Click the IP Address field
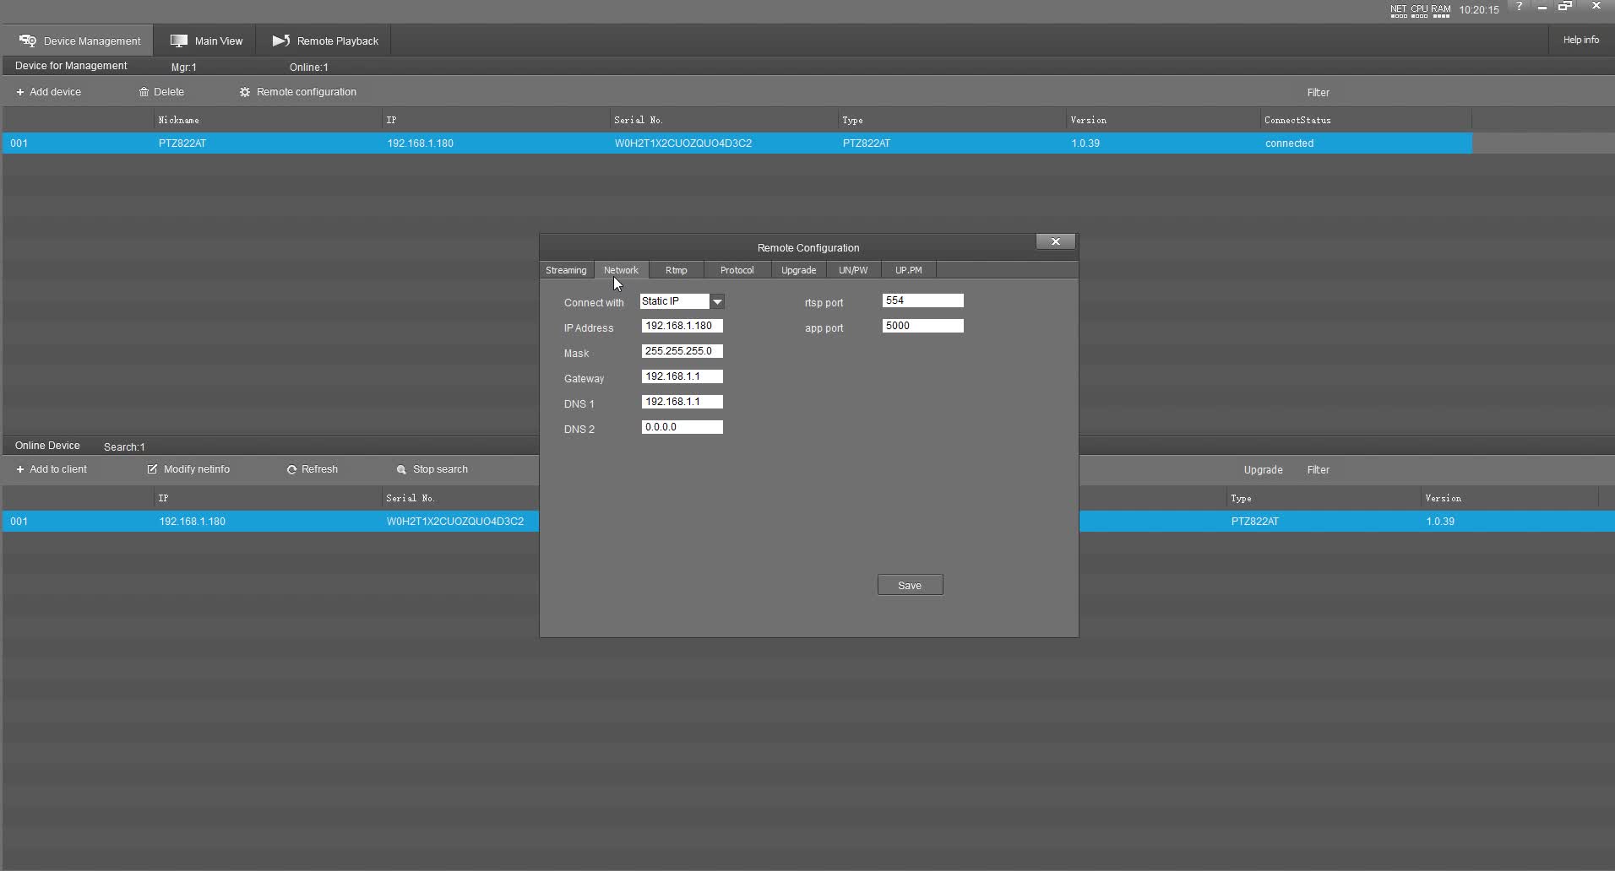This screenshot has height=871, width=1615. 682,326
